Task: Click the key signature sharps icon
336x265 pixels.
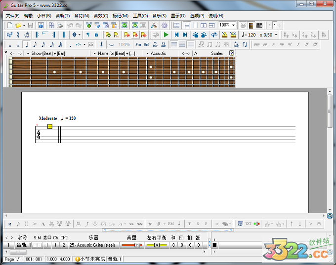Action: coord(9,35)
